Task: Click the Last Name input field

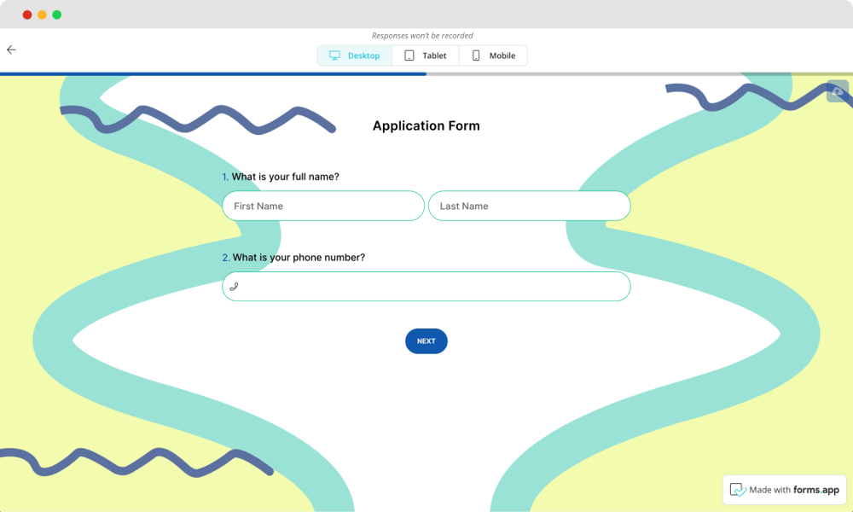Action: 530,206
